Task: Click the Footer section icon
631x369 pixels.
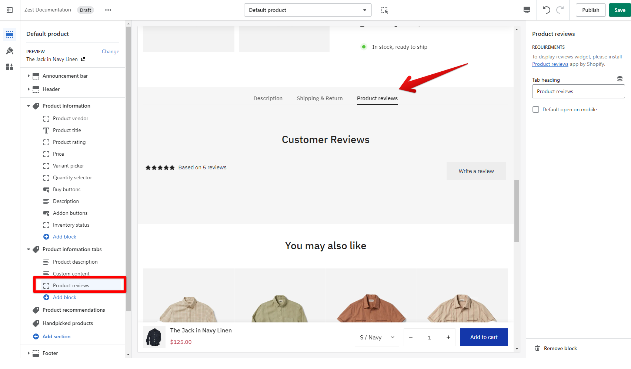Action: click(36, 353)
